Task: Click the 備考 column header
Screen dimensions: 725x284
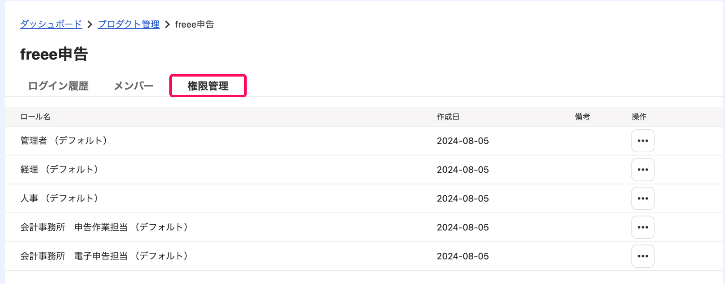Action: (x=582, y=117)
